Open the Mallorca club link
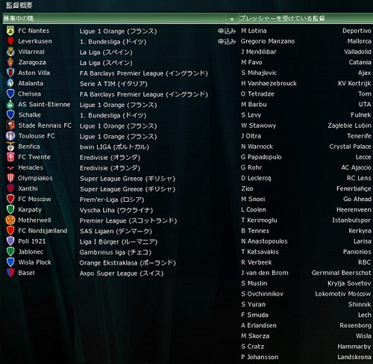Viewport: 373px width, 364px height. (x=360, y=41)
